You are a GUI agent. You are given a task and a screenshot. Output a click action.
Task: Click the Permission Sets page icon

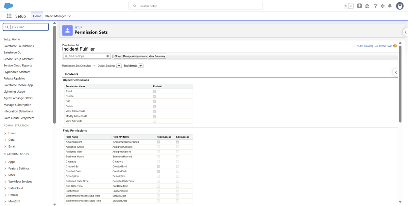pyautogui.click(x=67, y=30)
